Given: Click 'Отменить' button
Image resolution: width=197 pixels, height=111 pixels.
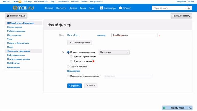Looking at the screenshot, I should click(90, 86).
